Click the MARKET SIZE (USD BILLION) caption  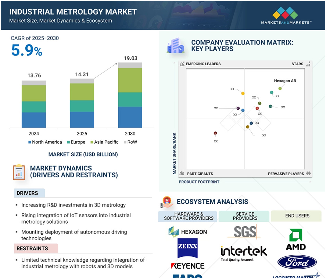click(83, 154)
